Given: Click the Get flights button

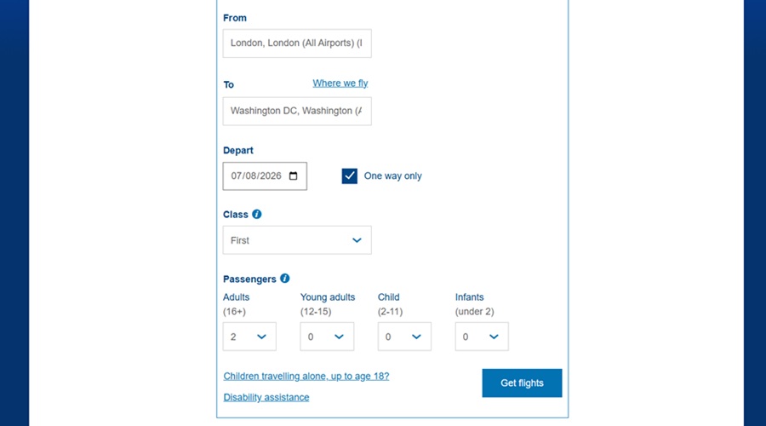Looking at the screenshot, I should tap(522, 383).
